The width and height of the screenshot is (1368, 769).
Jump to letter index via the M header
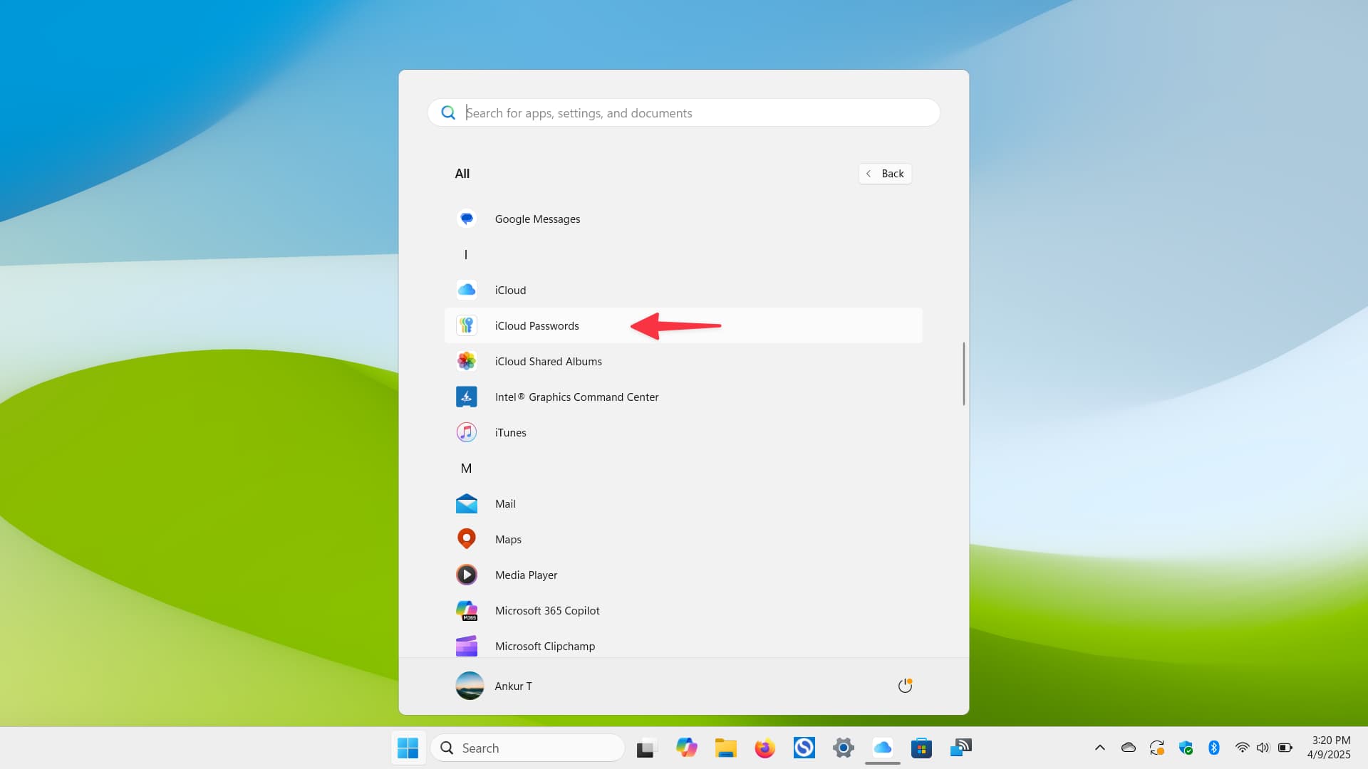[466, 468]
